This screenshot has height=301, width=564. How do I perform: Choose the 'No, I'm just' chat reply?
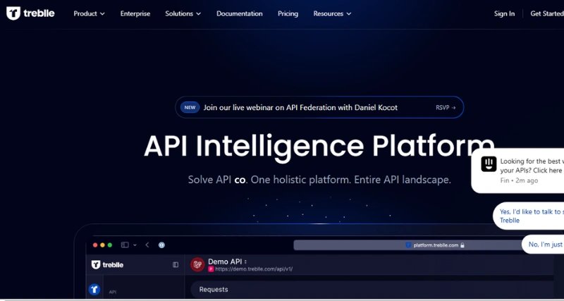(x=543, y=244)
